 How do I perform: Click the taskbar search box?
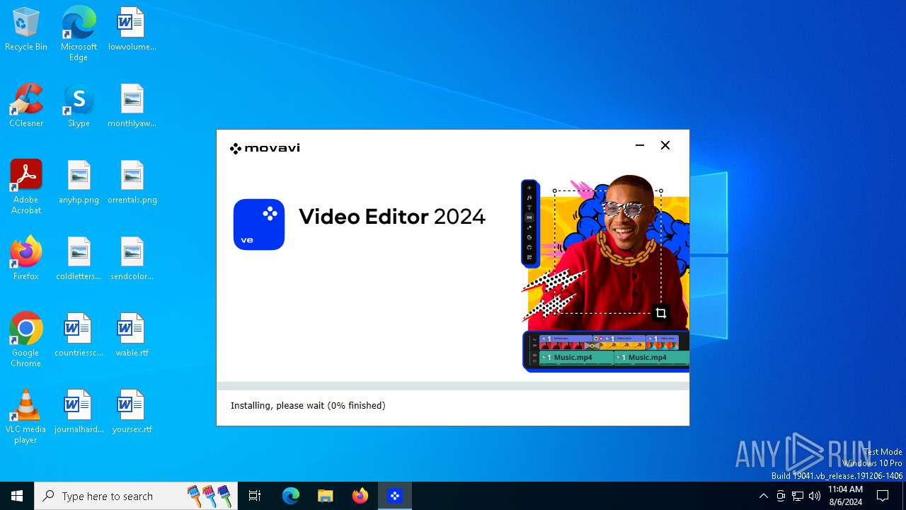click(x=136, y=496)
